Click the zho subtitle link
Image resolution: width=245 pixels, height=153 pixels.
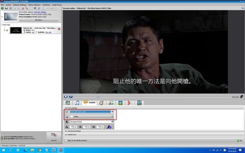(x=48, y=32)
